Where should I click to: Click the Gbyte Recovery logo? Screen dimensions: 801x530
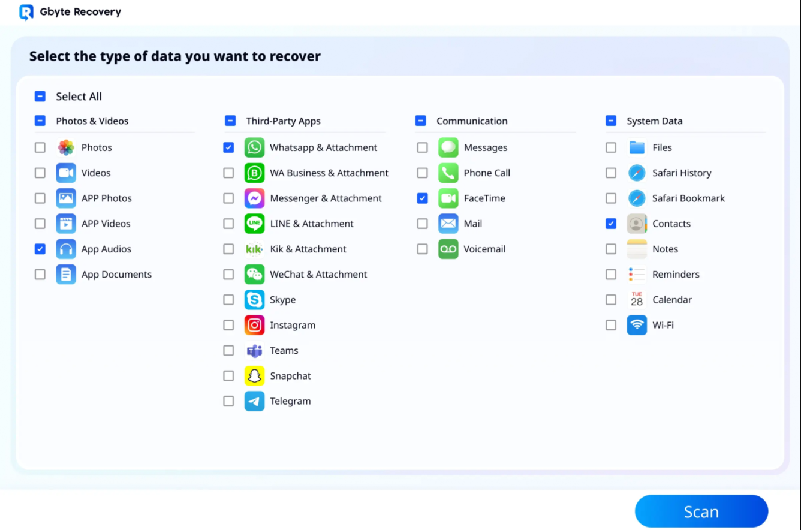pos(26,12)
